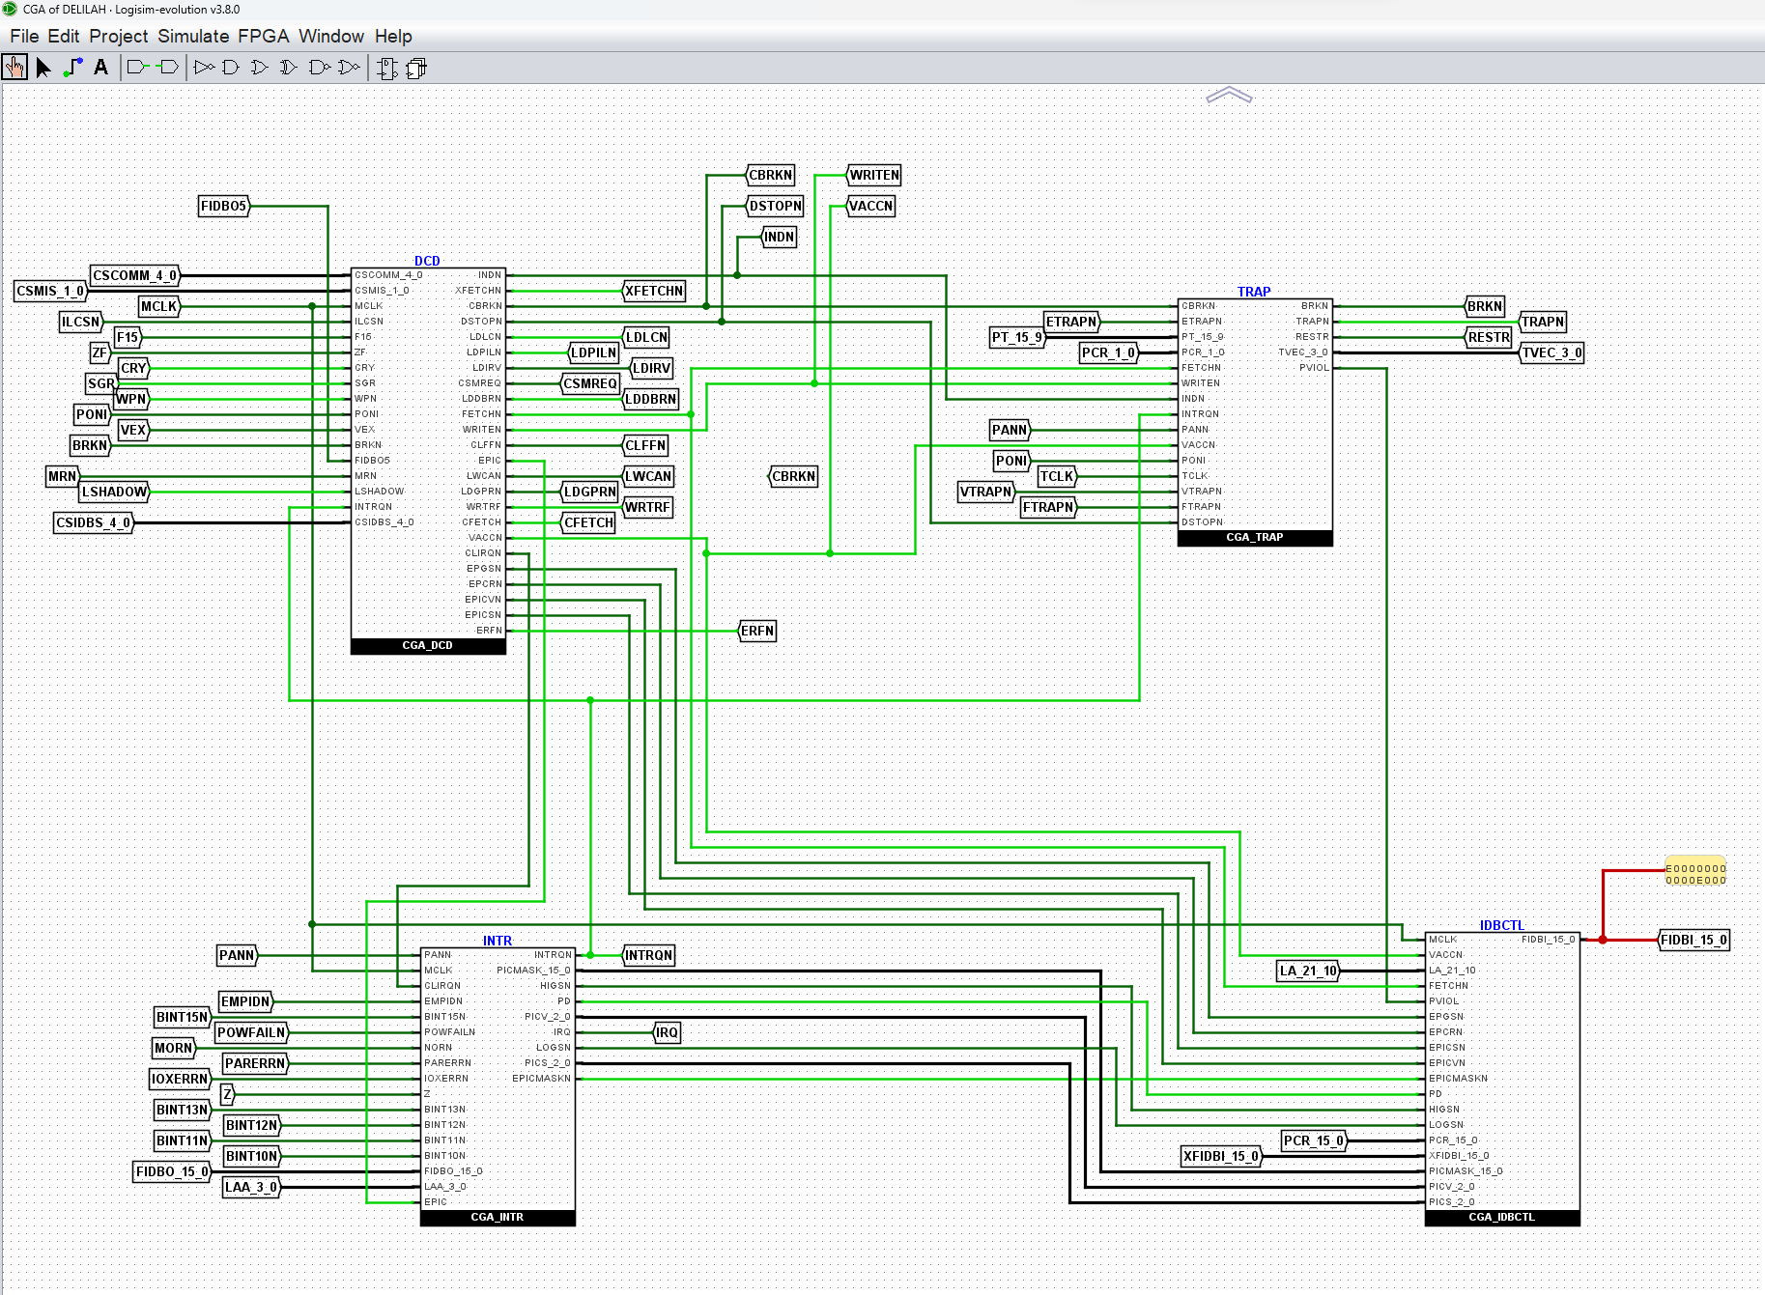Toggle the BRKN input pin
The height and width of the screenshot is (1295, 1765).
coord(89,445)
